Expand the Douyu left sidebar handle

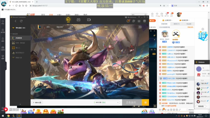(x=5, y=66)
